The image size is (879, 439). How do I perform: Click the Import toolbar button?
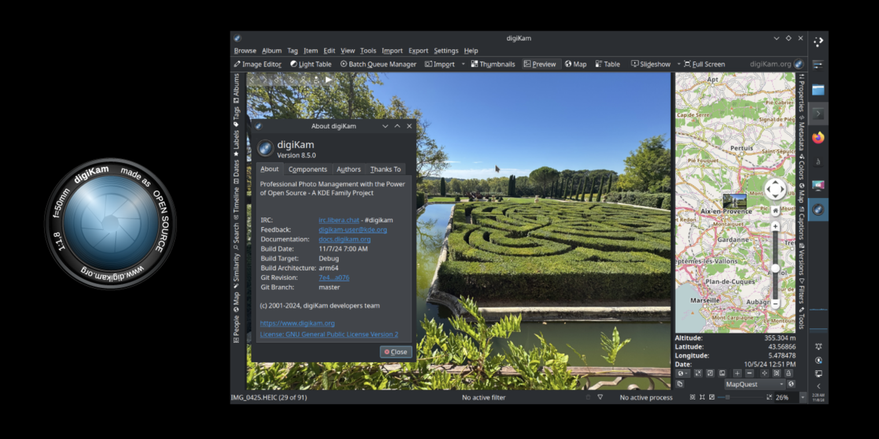pos(440,64)
